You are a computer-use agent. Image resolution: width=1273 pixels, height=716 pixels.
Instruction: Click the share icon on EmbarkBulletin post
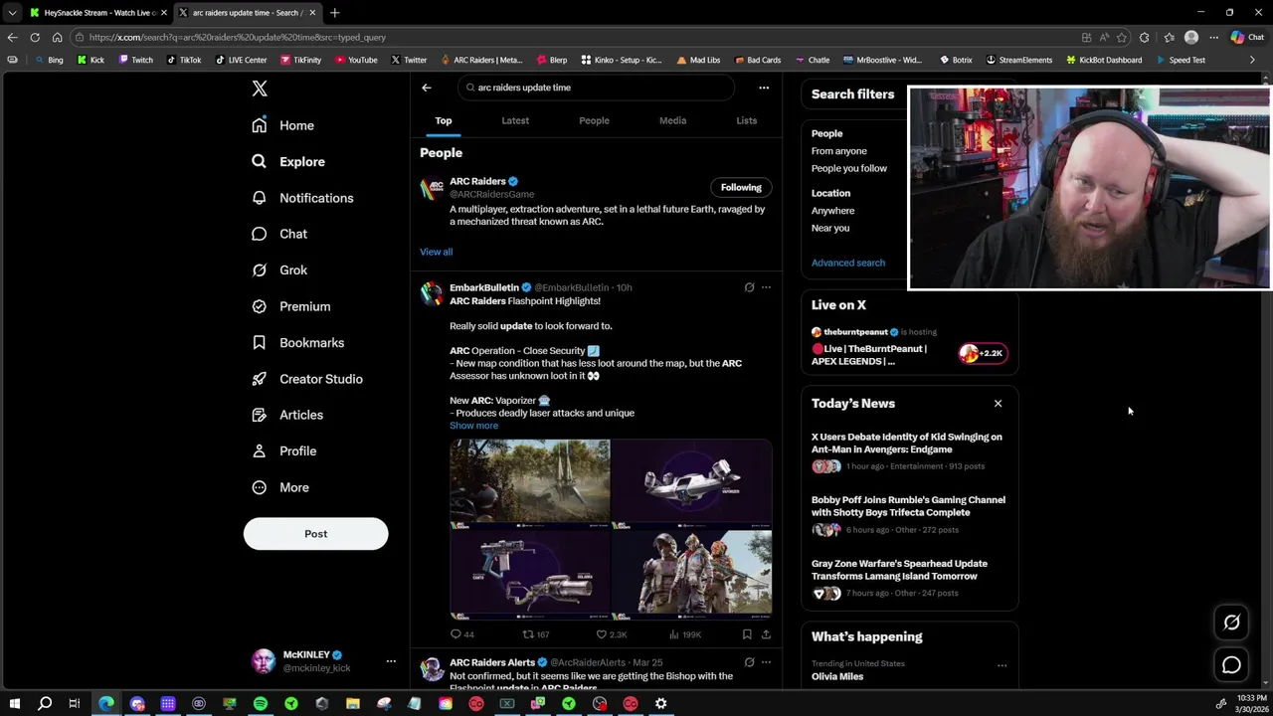pos(766,634)
